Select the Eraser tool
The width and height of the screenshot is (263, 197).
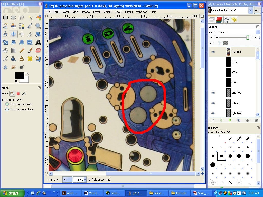pos(38,50)
